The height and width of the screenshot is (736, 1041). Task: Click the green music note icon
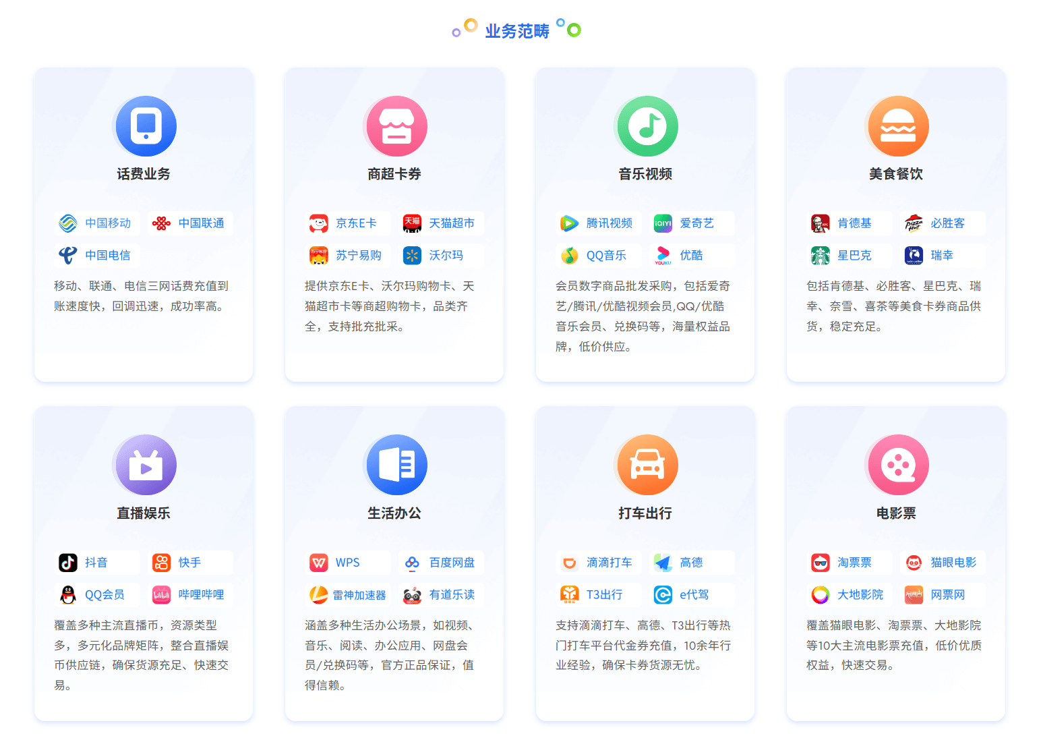coord(648,126)
